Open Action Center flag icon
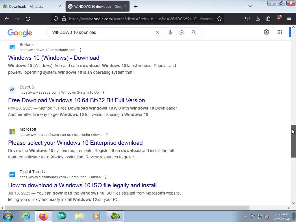This screenshot has width=296, height=222. click(253, 217)
